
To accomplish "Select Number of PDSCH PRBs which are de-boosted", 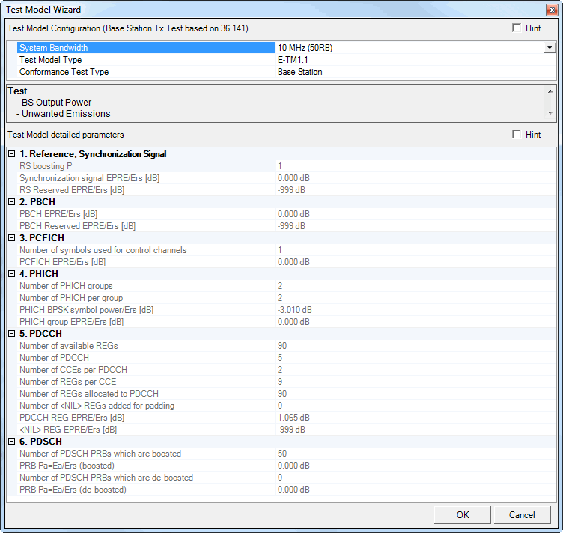I will point(286,478).
